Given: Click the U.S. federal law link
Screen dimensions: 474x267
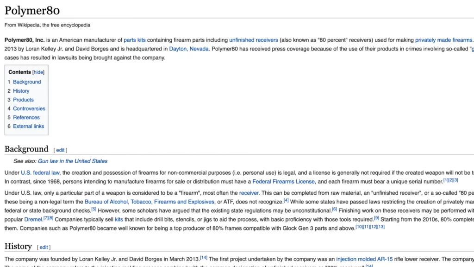Looking at the screenshot, I should point(40,173).
